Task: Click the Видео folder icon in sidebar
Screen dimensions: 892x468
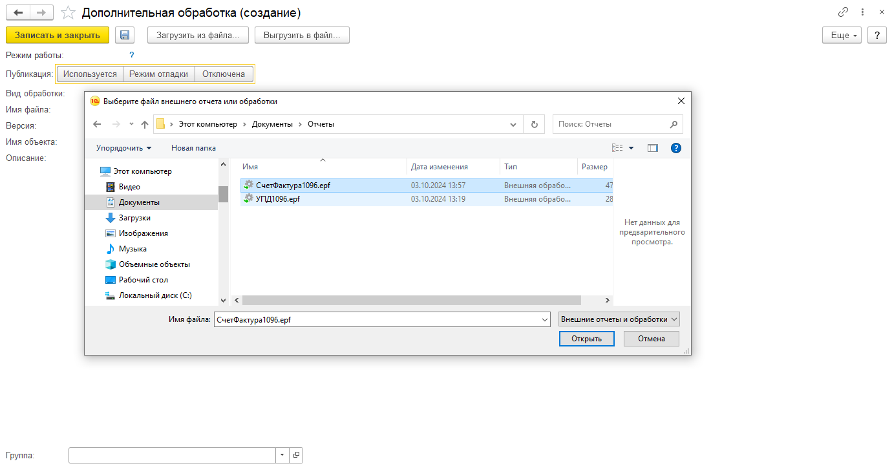Action: [110, 187]
